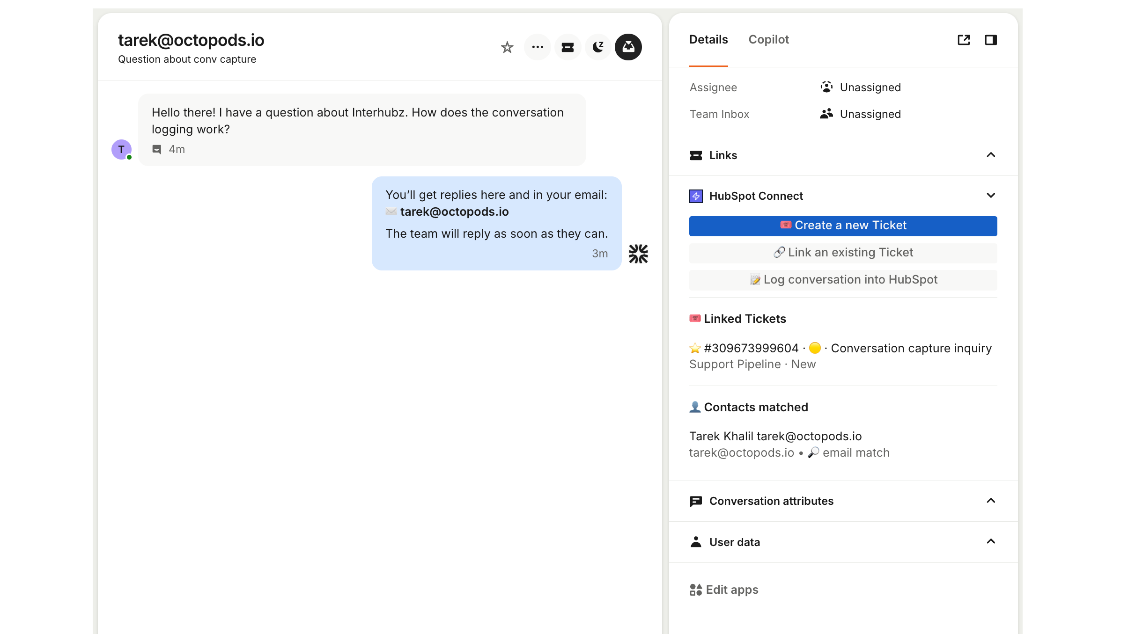Screen dimensions: 1128x634
Task: Open the more options menu
Action: (x=537, y=47)
